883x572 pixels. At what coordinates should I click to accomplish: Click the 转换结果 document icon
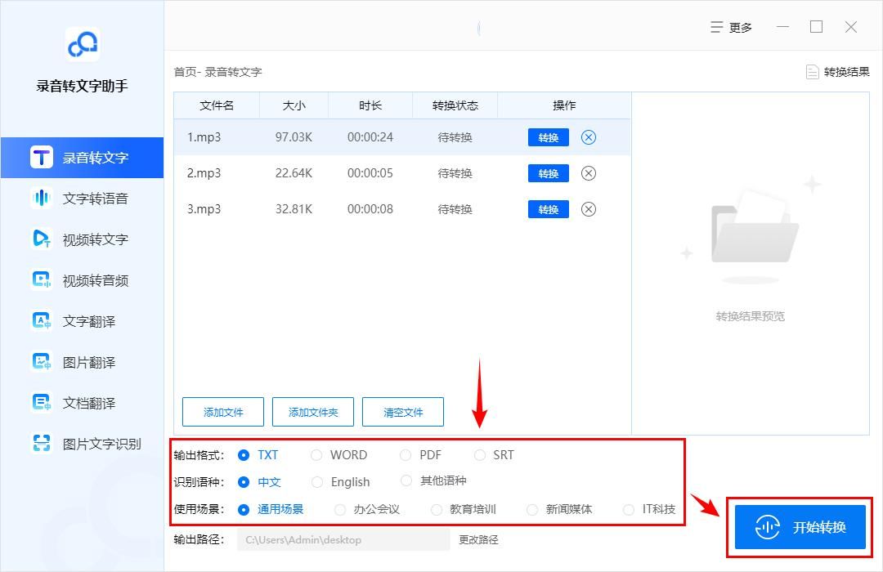[812, 72]
